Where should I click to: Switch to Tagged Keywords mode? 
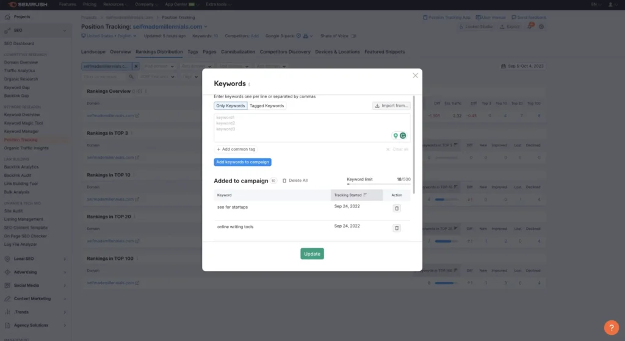[x=267, y=106]
